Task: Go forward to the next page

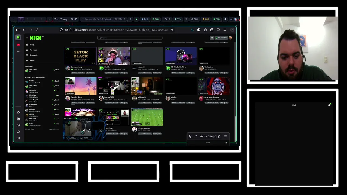Action: (31, 30)
